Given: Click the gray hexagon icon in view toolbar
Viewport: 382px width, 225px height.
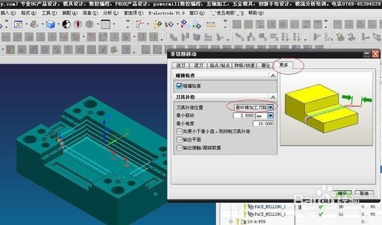Looking at the screenshot, I should pyautogui.click(x=89, y=24).
